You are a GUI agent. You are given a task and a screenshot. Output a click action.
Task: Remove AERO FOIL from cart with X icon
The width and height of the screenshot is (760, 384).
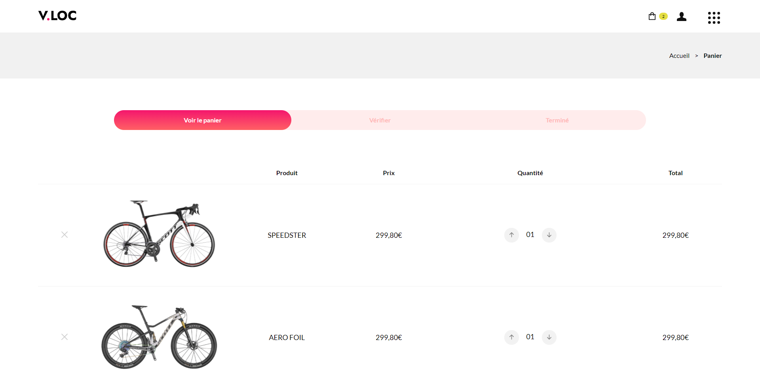[x=65, y=337]
